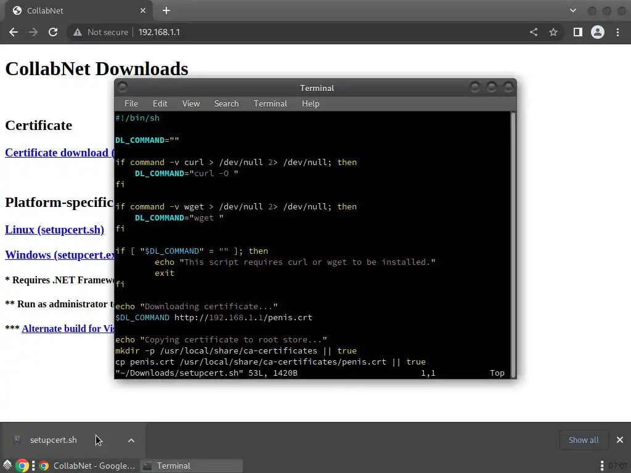The height and width of the screenshot is (473, 631).
Task: Open the applications menu in taskbar
Action: click(7, 466)
